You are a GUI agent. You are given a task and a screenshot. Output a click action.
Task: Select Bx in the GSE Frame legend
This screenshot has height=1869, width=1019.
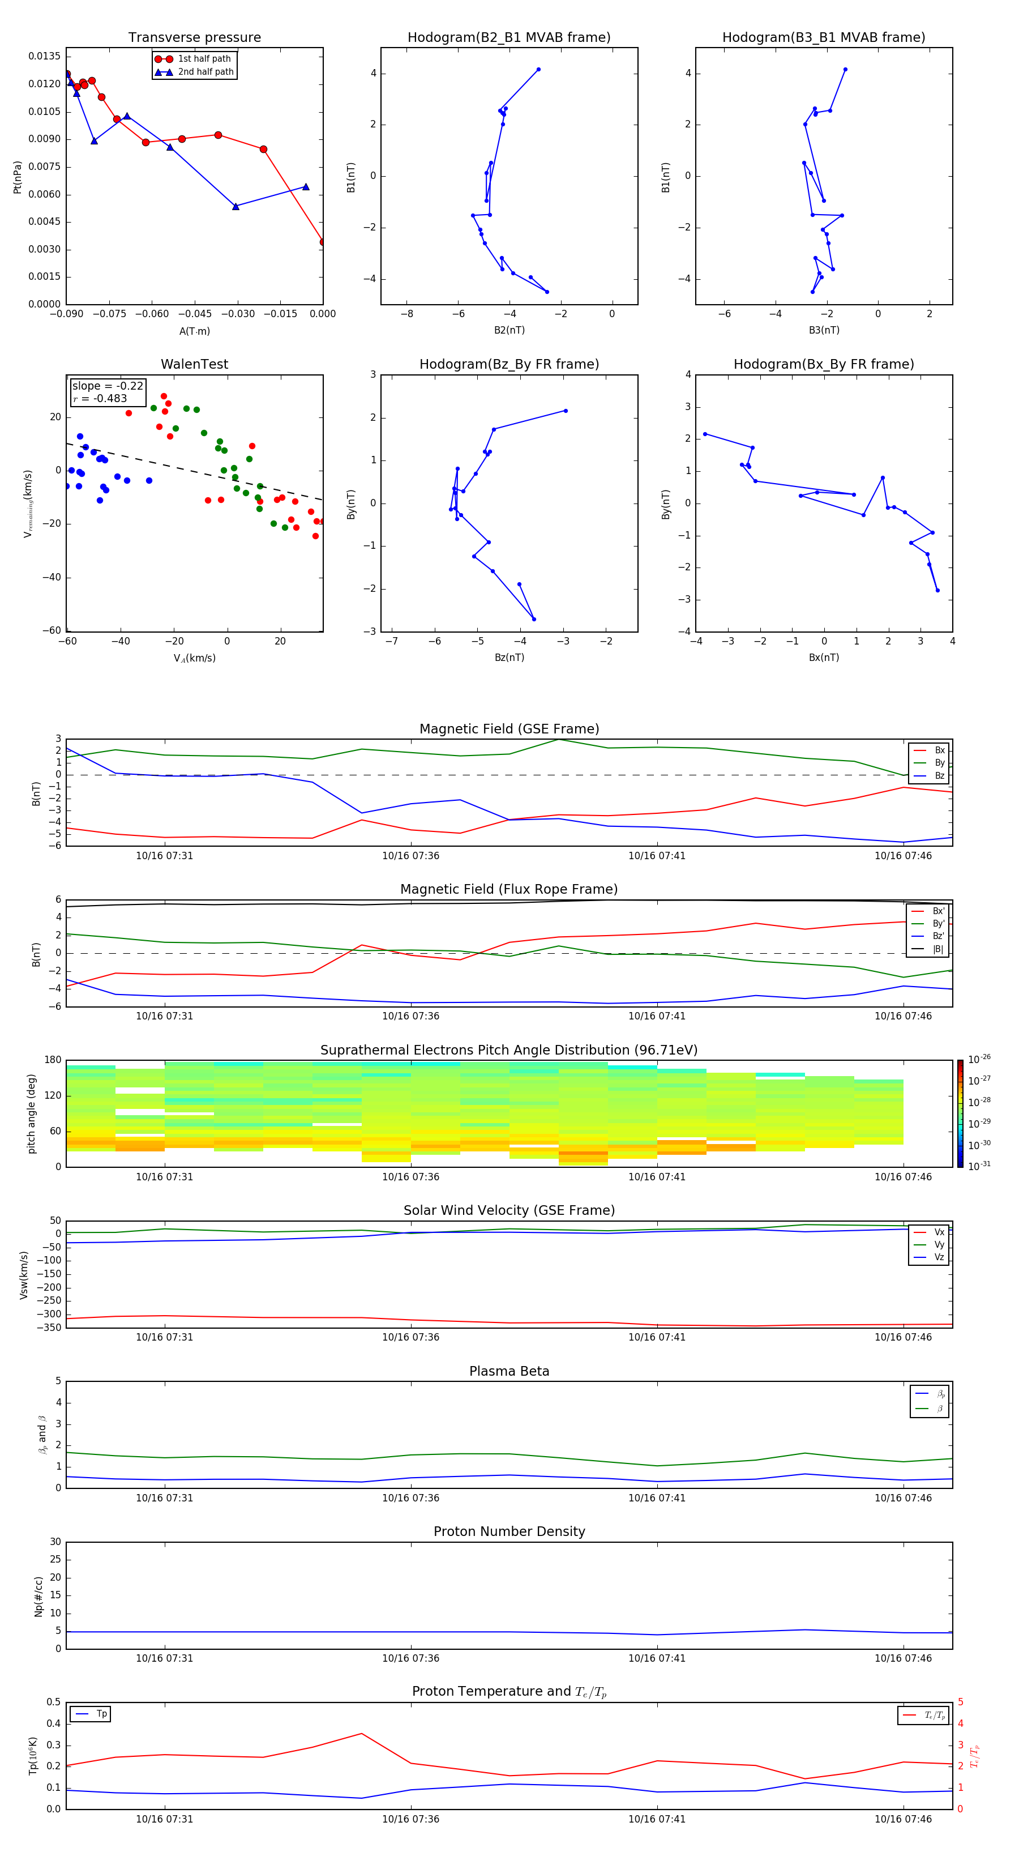coord(929,750)
